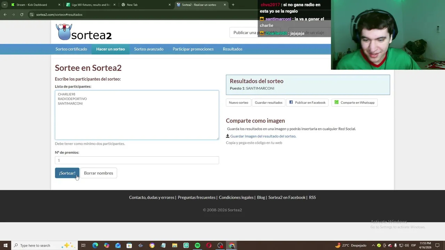Click Guardar resultados button
Viewport: 445px width, 250px height.
[x=268, y=102]
